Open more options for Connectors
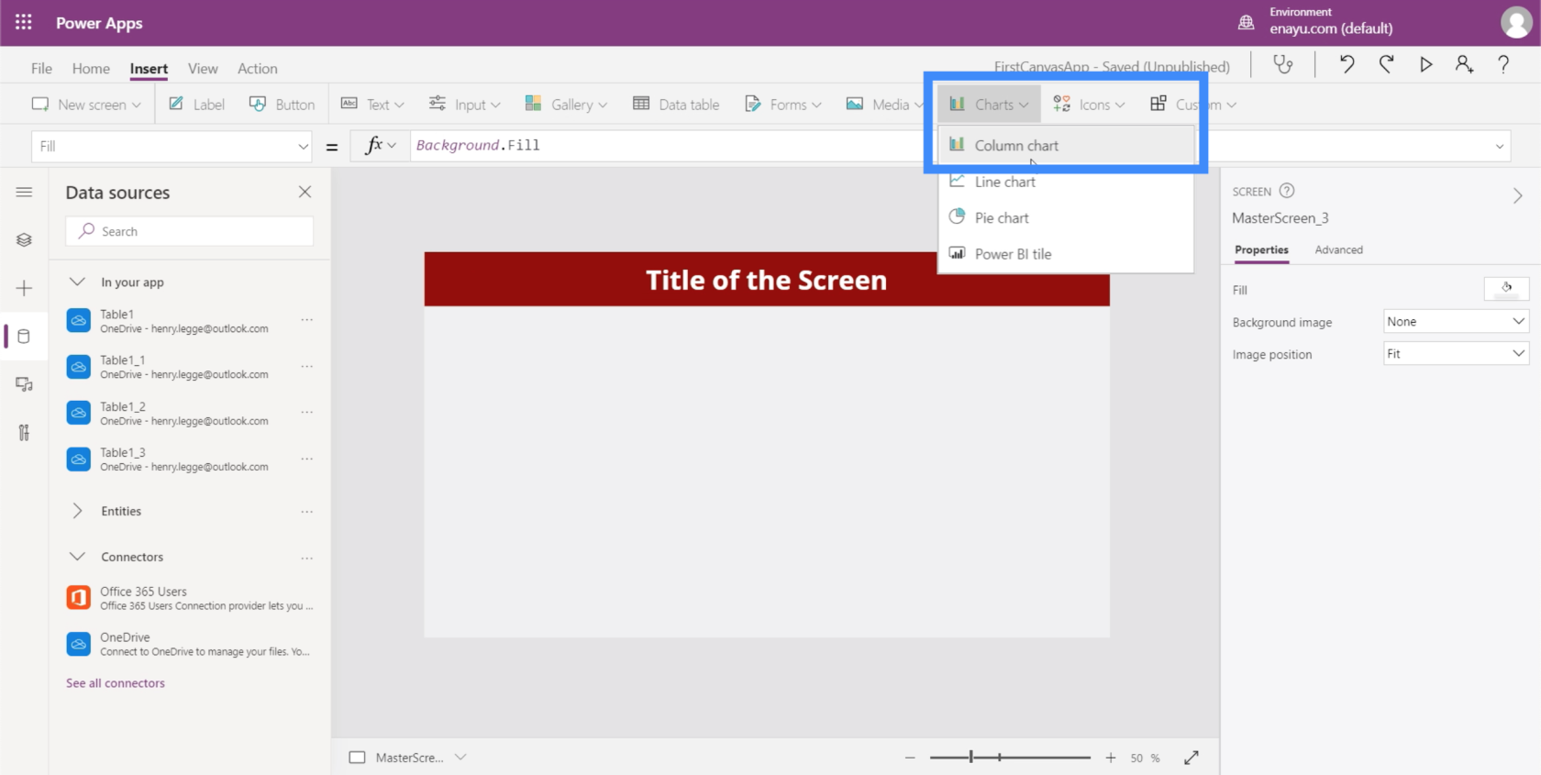This screenshot has height=775, width=1541. point(307,558)
